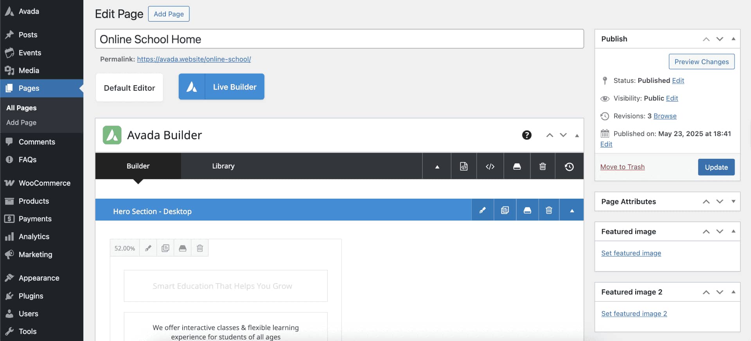
Task: Open the WooCommerce menu in sidebar
Action: [x=44, y=183]
